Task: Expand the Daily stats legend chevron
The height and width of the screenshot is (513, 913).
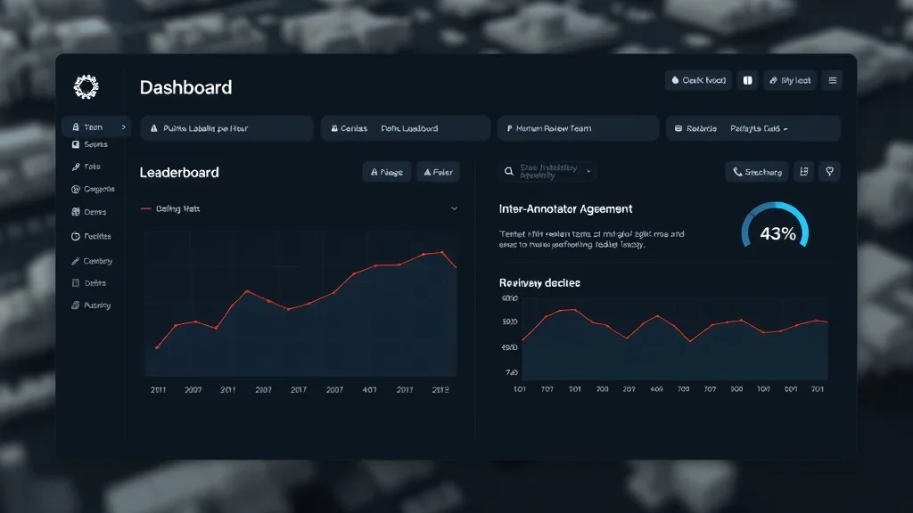Action: 455,208
